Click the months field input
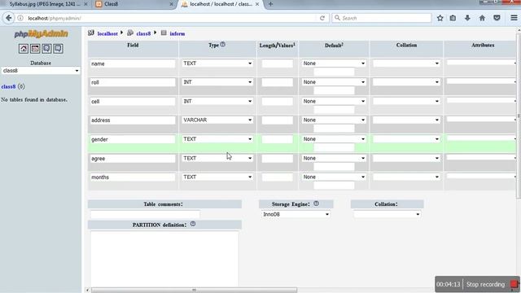The height and width of the screenshot is (293, 521). coord(133,177)
